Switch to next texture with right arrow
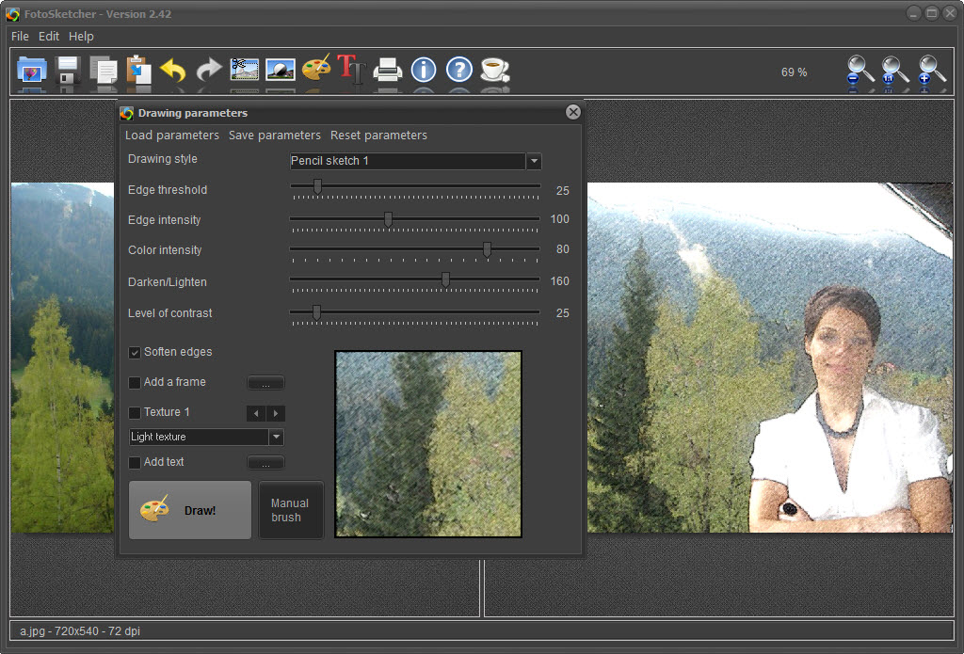964x654 pixels. [275, 413]
